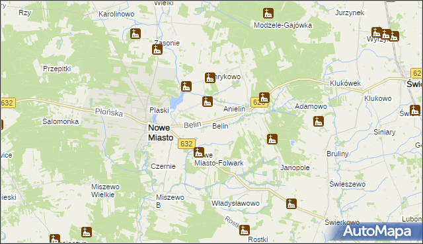Viewport: 423px width, 244px height.
Task: Click the church icon south of Miszewo Wielkie
Action: 87,232
